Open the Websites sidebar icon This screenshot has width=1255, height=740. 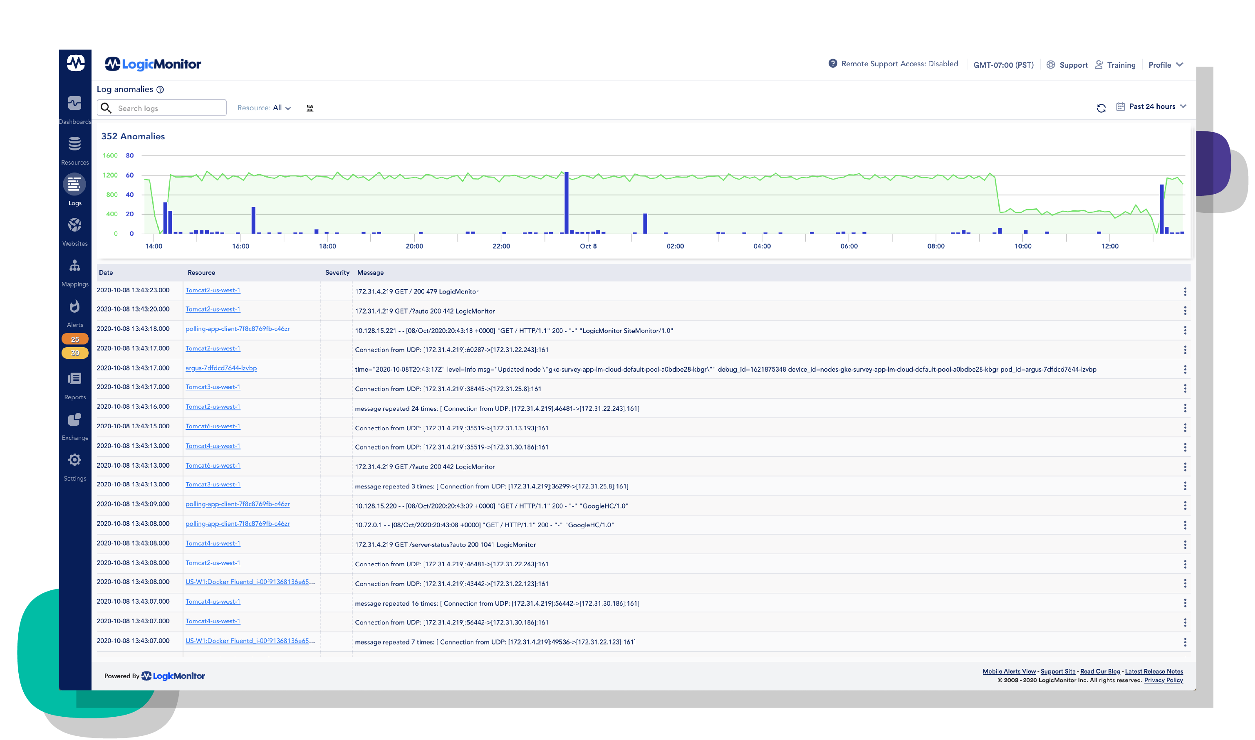click(75, 225)
